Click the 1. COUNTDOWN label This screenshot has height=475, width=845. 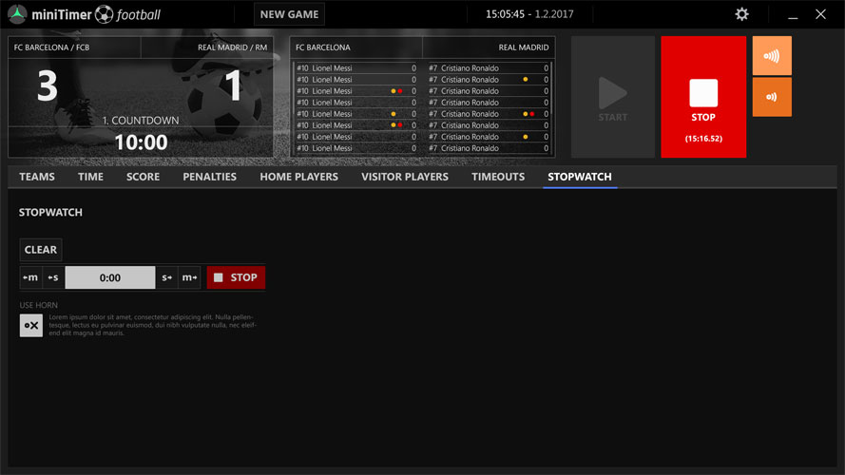tap(141, 120)
